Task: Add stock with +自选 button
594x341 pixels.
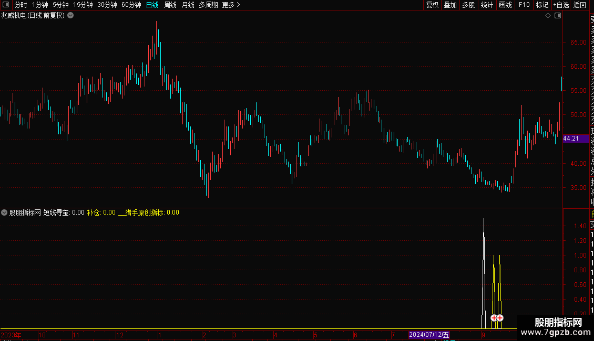Action: [x=561, y=5]
